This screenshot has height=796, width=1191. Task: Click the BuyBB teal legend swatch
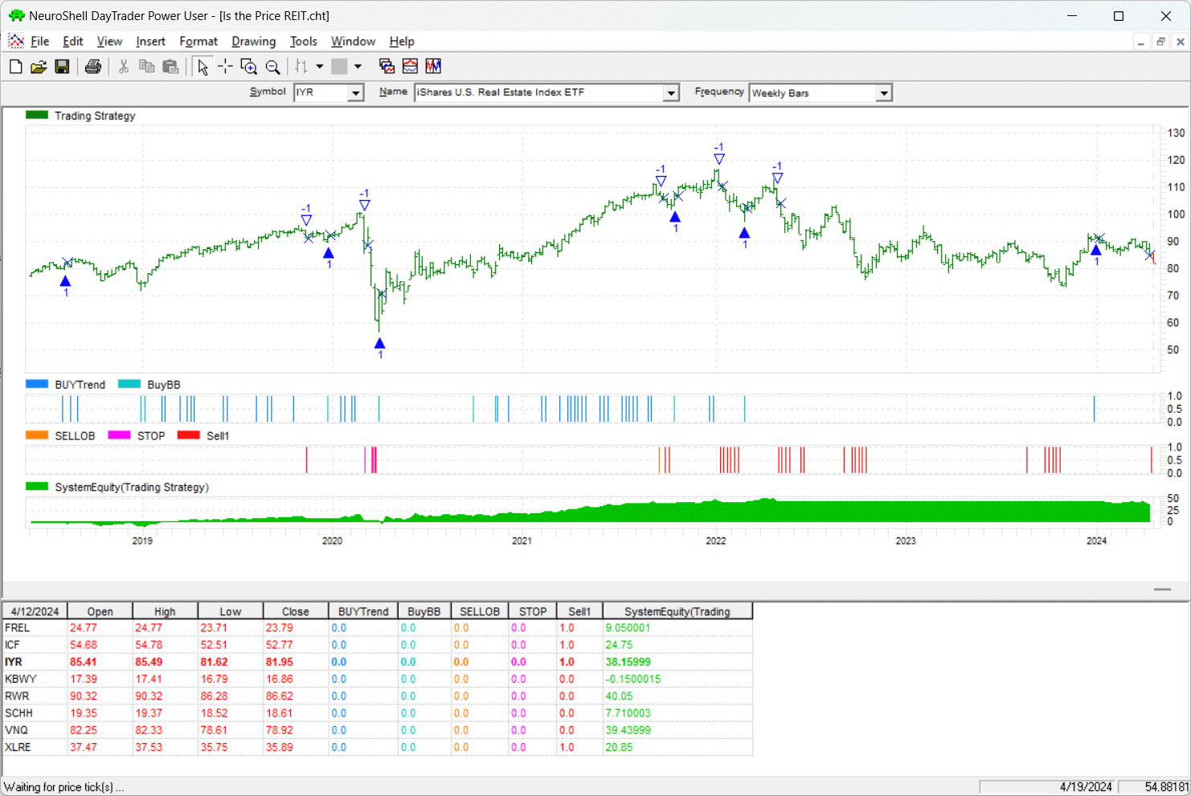(129, 384)
